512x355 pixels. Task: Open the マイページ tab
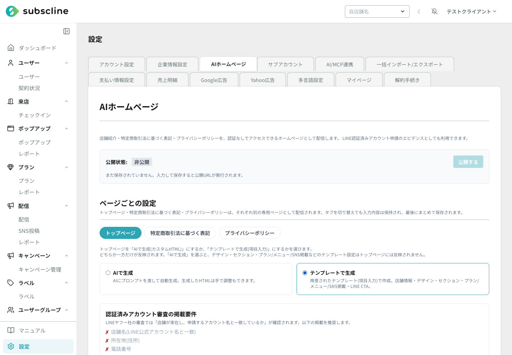point(359,80)
